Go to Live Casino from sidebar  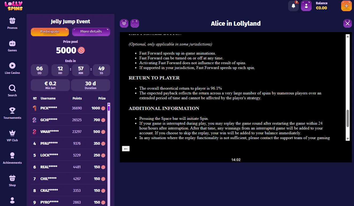[x=12, y=68]
